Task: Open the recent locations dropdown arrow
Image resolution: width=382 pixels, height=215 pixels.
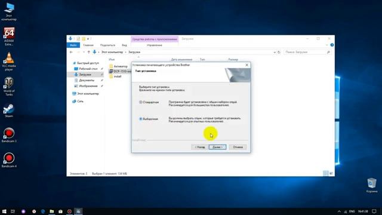Action: [84, 52]
